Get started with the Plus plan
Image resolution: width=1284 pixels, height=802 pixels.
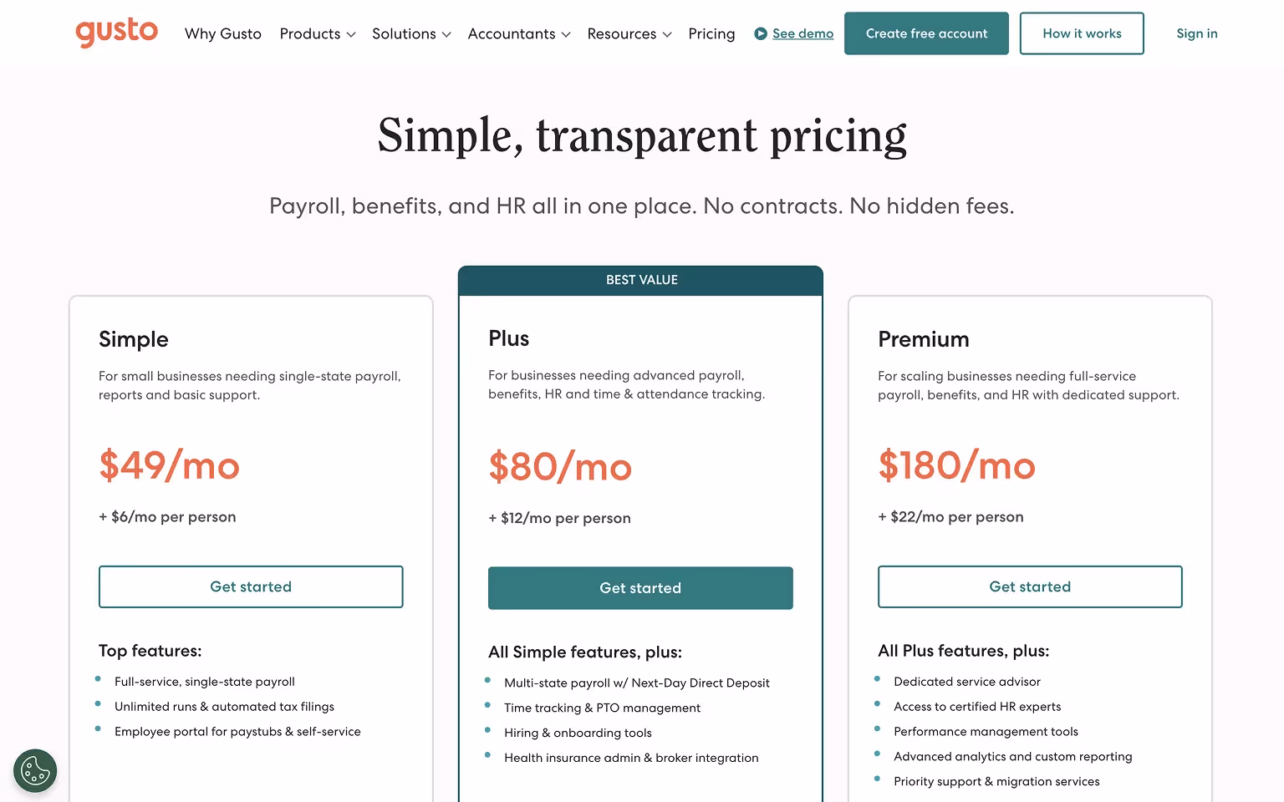(x=640, y=587)
